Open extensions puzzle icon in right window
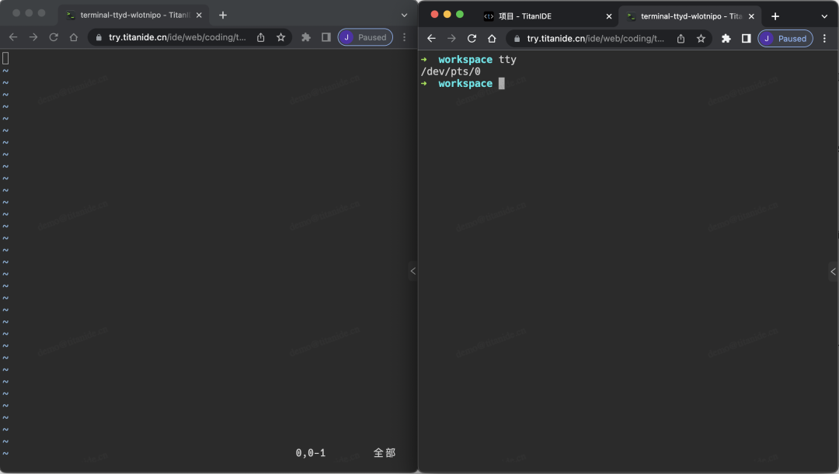 (726, 39)
